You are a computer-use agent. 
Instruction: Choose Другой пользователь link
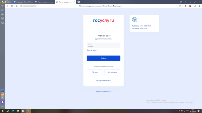pyautogui.click(x=103, y=39)
